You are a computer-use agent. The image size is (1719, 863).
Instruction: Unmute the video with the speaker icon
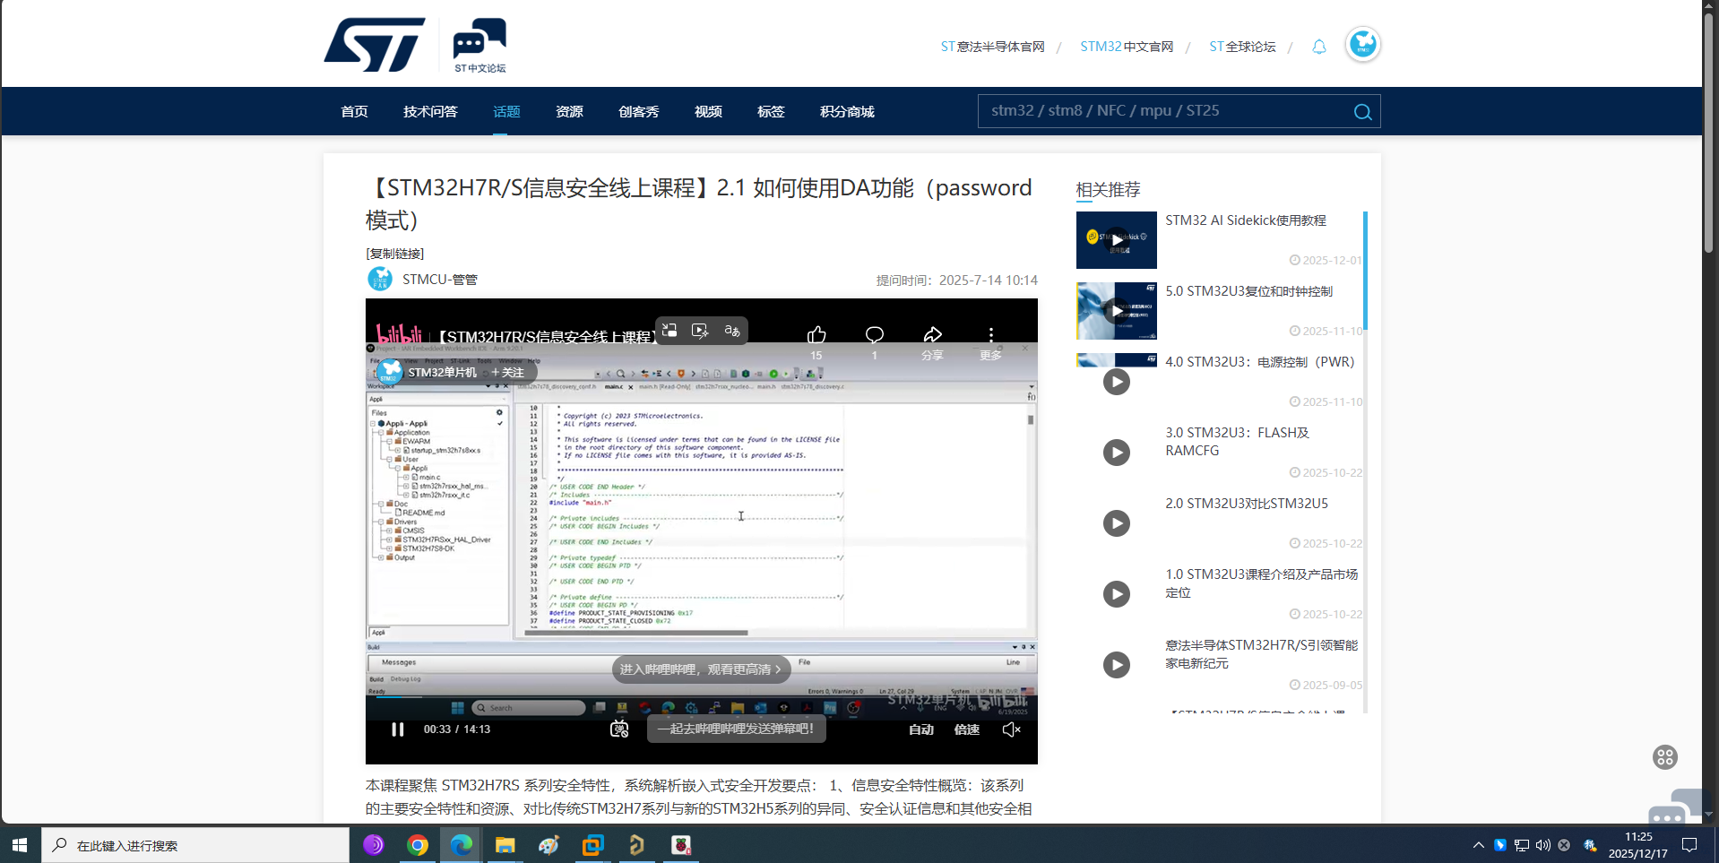1011,729
